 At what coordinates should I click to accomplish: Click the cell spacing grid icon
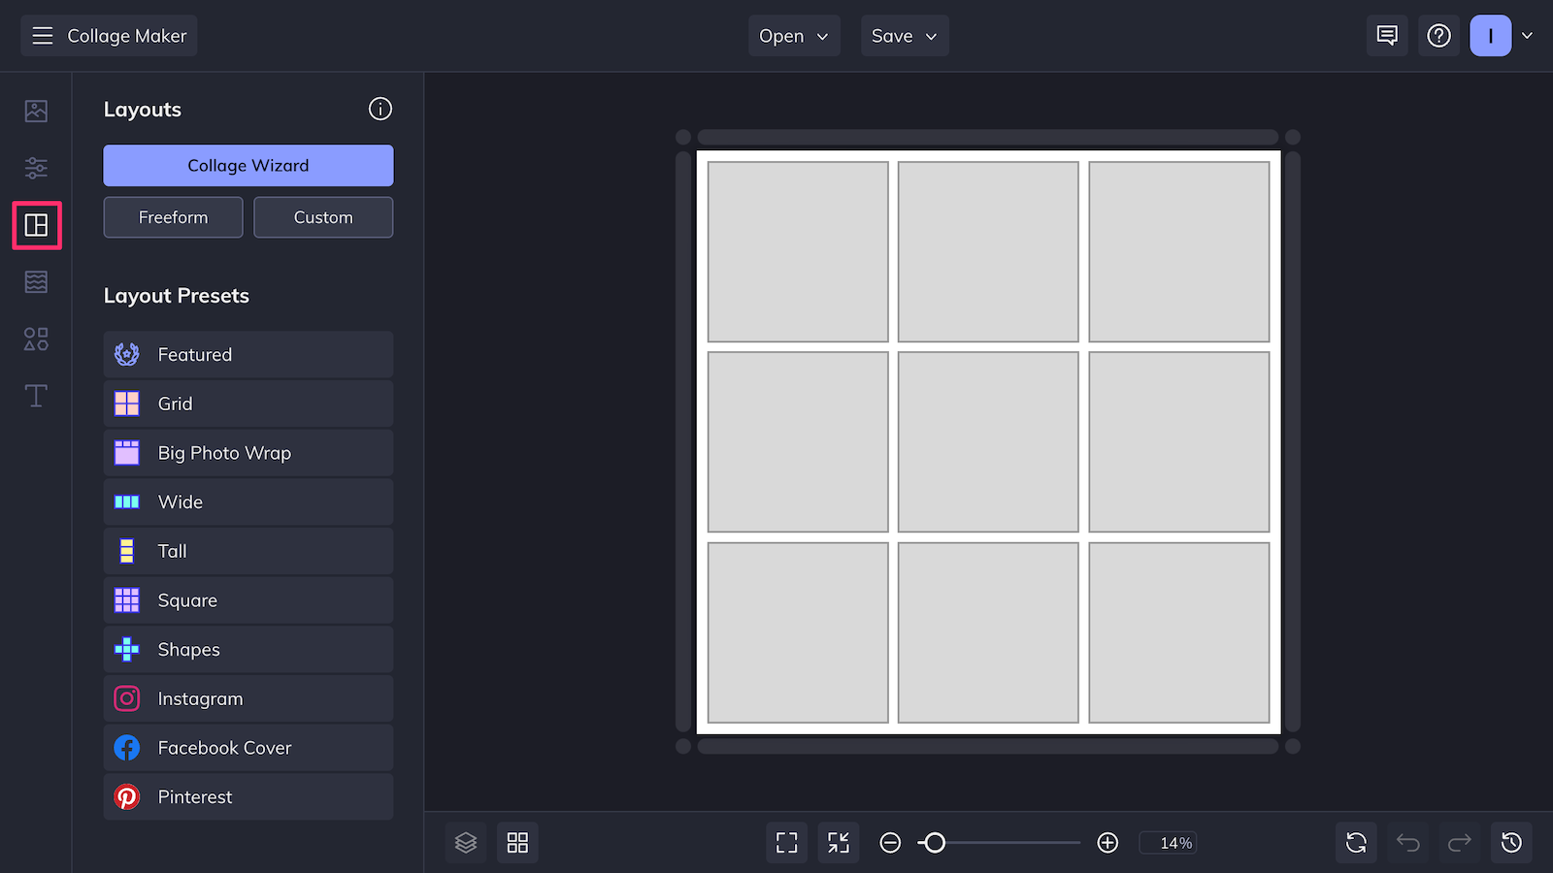517,842
